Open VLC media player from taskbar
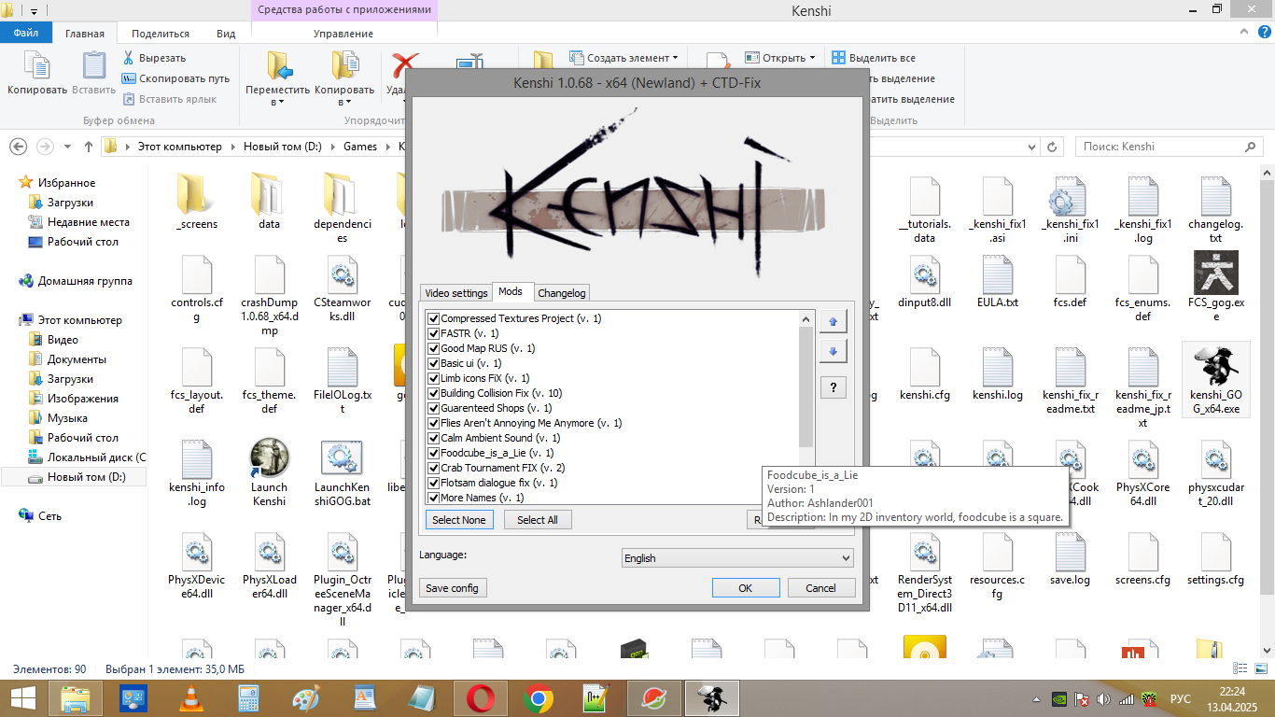1275x717 pixels. coord(190,698)
